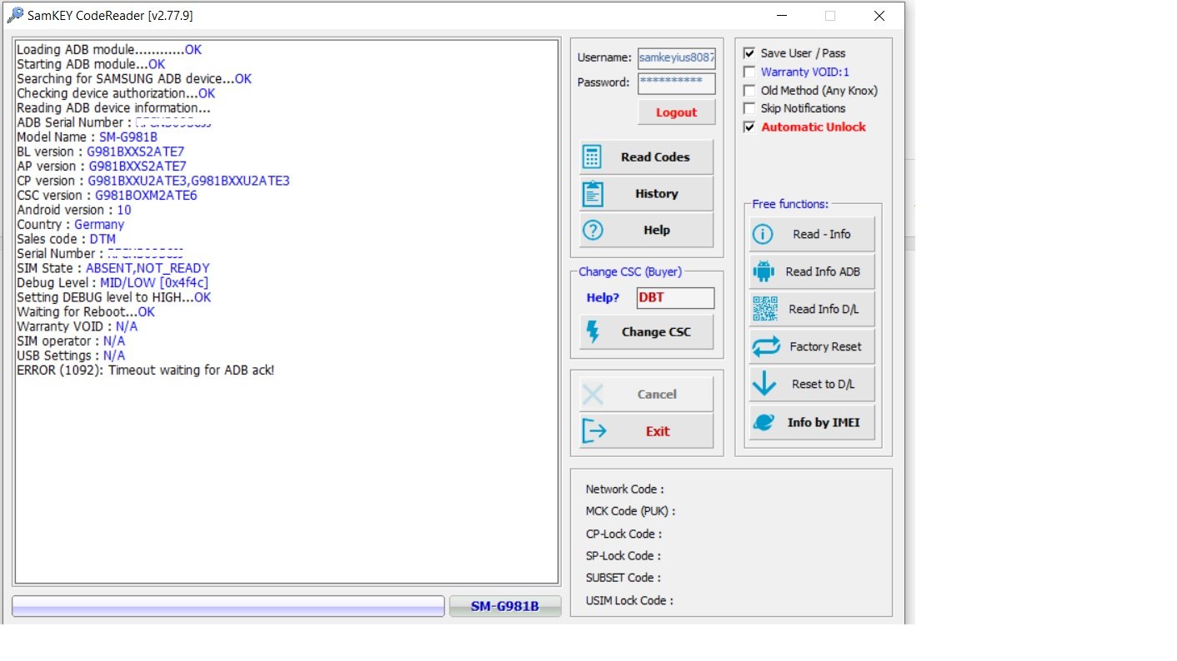
Task: Click the Debug Level MID/LOW line
Action: 113,283
